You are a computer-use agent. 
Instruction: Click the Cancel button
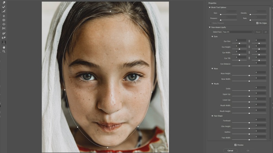coord(230,150)
